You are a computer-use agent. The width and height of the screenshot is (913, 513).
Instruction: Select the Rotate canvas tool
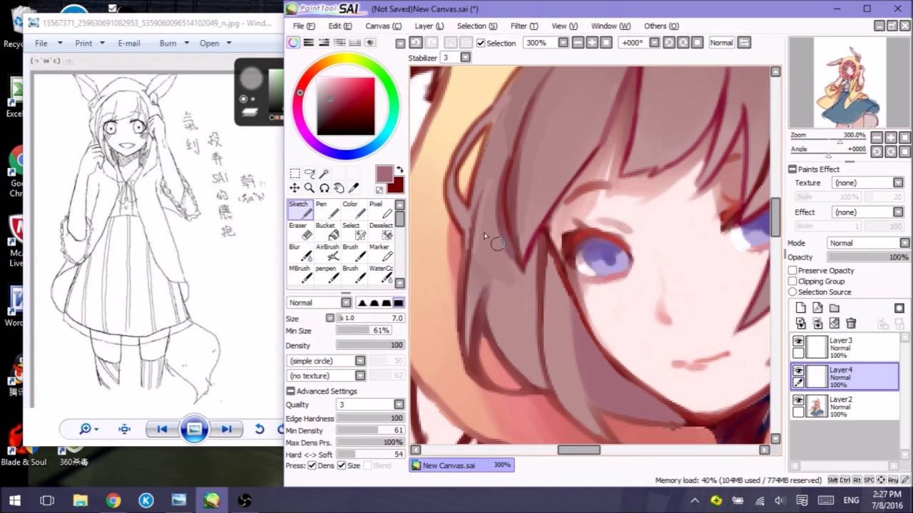point(325,188)
